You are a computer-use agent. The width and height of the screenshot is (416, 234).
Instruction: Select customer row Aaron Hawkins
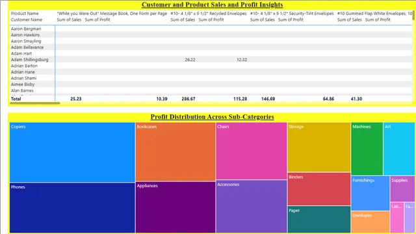(25, 34)
